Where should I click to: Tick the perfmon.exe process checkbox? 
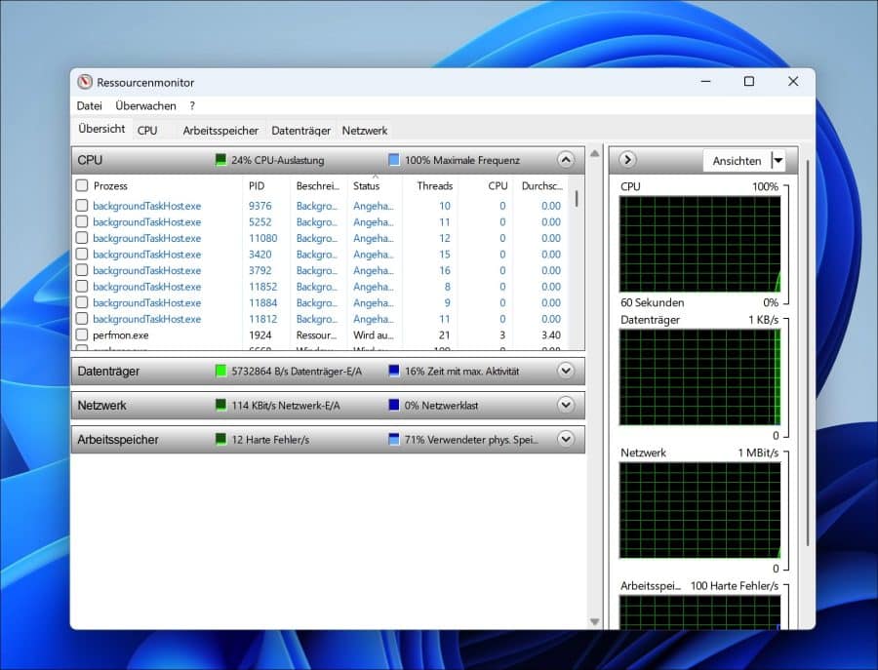pos(82,335)
